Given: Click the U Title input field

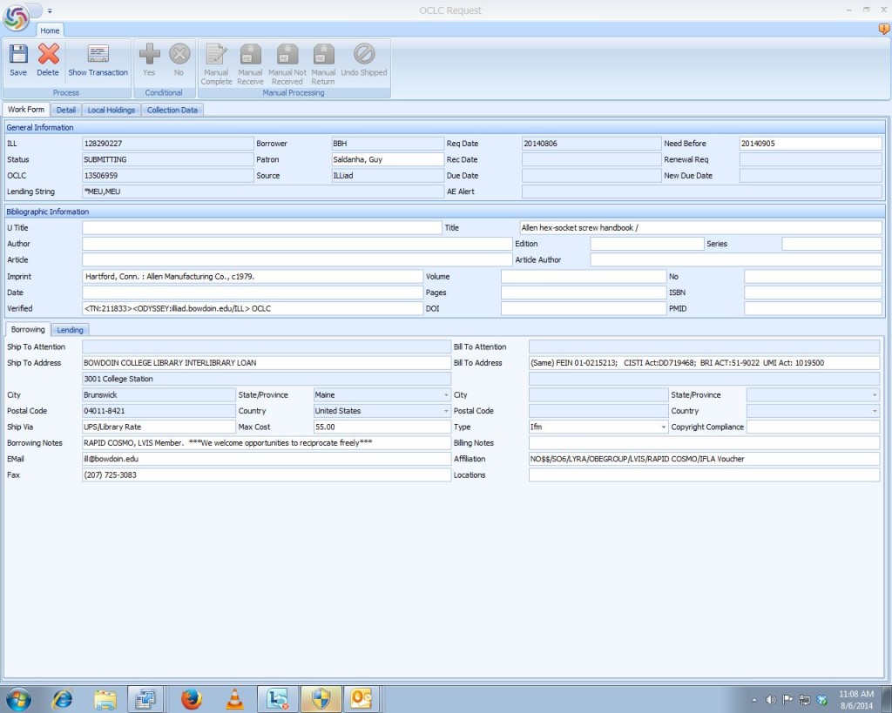Looking at the screenshot, I should tap(261, 227).
